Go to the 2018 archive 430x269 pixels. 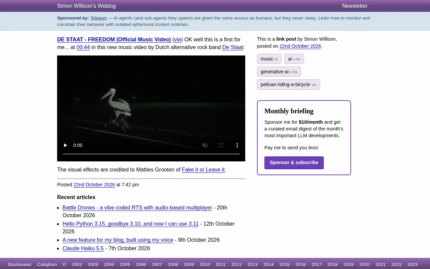point(333,265)
